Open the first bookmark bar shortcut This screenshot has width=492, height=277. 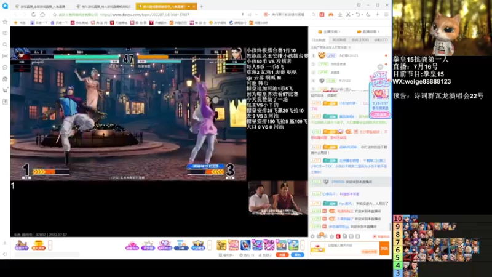pos(20,23)
